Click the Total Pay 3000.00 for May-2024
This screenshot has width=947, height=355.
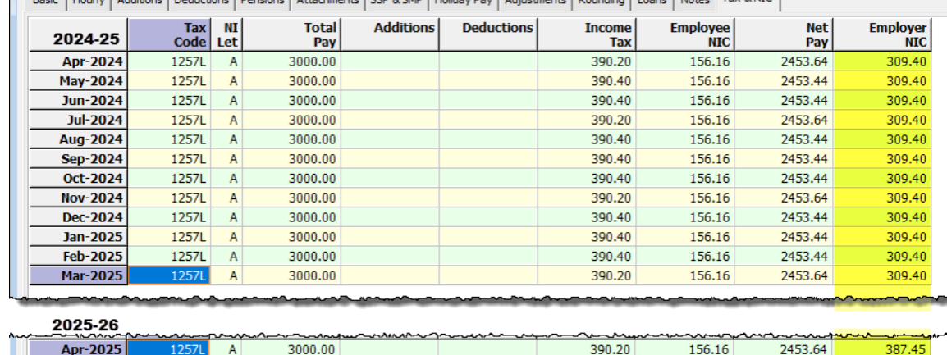point(291,81)
